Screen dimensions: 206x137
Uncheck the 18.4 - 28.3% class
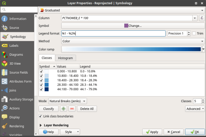tap(41, 80)
